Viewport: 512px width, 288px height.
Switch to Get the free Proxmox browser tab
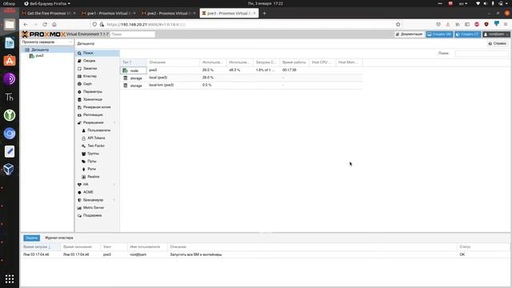[x=48, y=14]
